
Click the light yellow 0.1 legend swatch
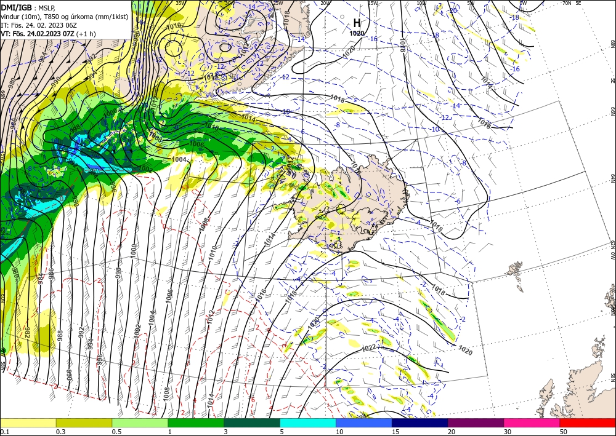tap(28, 422)
